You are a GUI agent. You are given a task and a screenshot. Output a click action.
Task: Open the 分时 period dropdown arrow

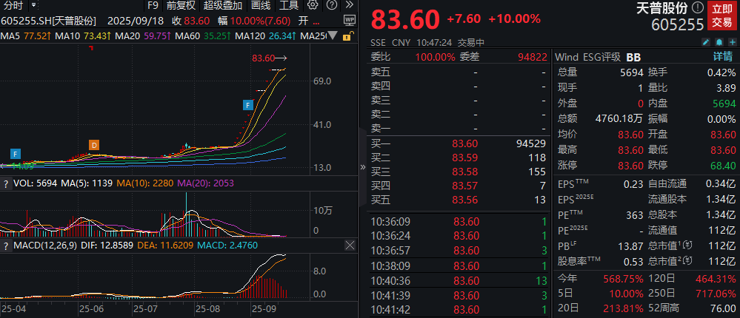coord(33,5)
